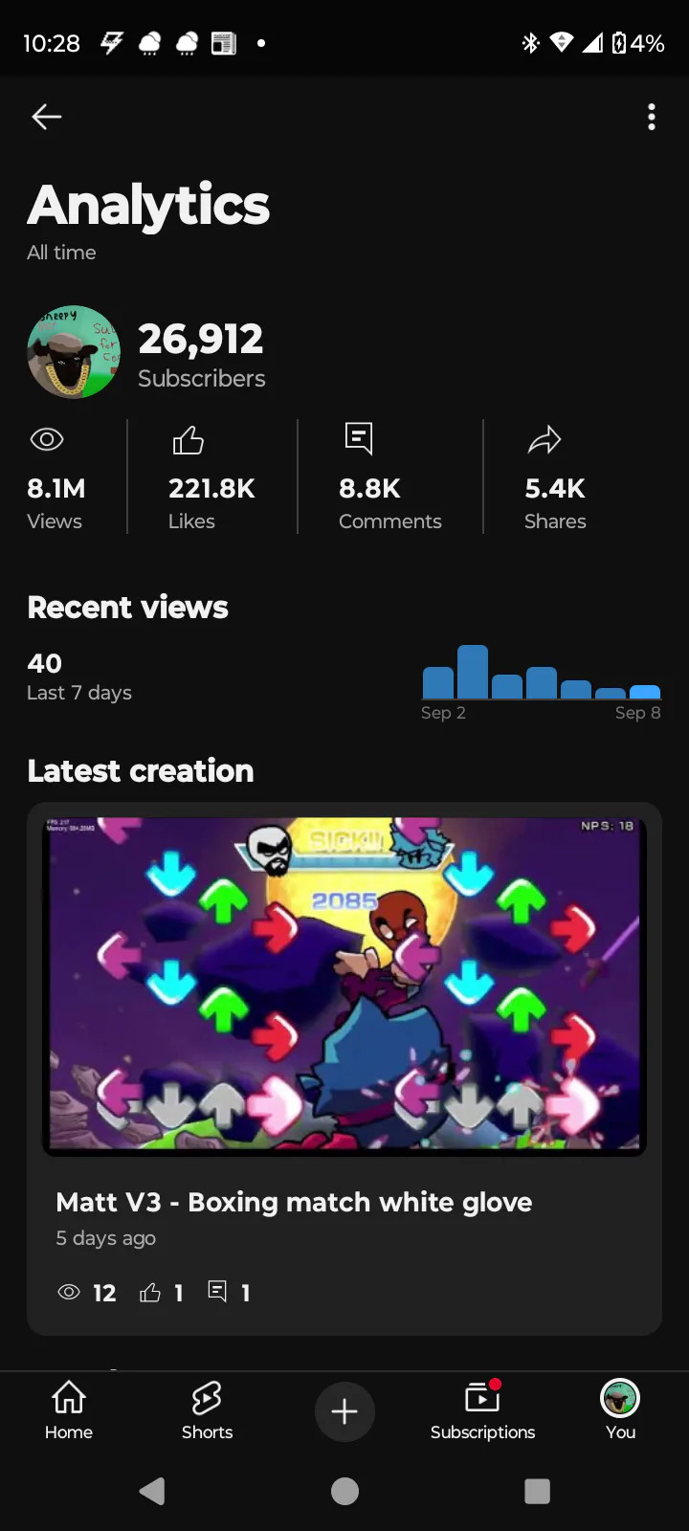The height and width of the screenshot is (1531, 689).
Task: Select the tallest bar in the recent views chart
Action: click(x=473, y=672)
